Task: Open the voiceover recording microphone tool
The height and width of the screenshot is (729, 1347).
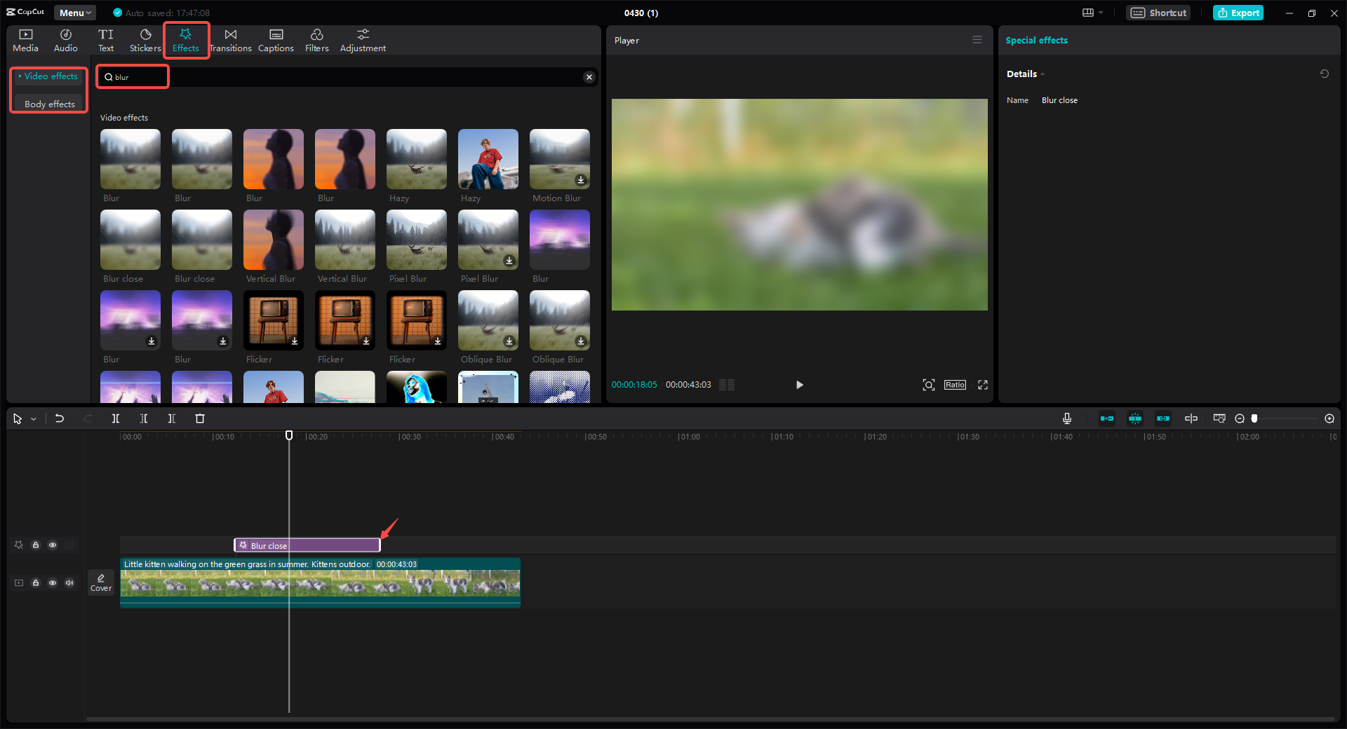Action: [1066, 418]
